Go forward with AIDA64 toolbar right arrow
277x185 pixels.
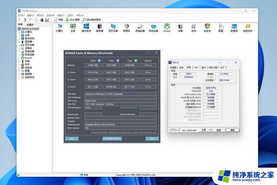point(25,20)
